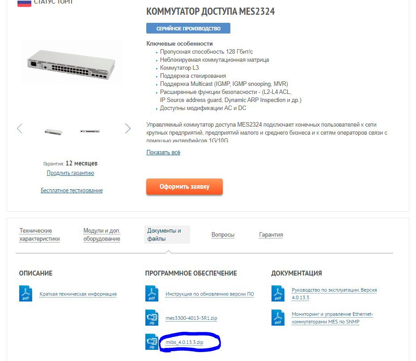Click zip icon for mes3300-4013-3R1.zip

[x=152, y=318]
